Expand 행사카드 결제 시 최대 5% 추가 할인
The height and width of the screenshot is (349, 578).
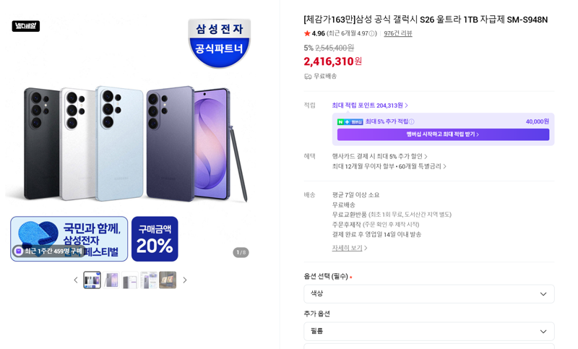tap(380, 156)
